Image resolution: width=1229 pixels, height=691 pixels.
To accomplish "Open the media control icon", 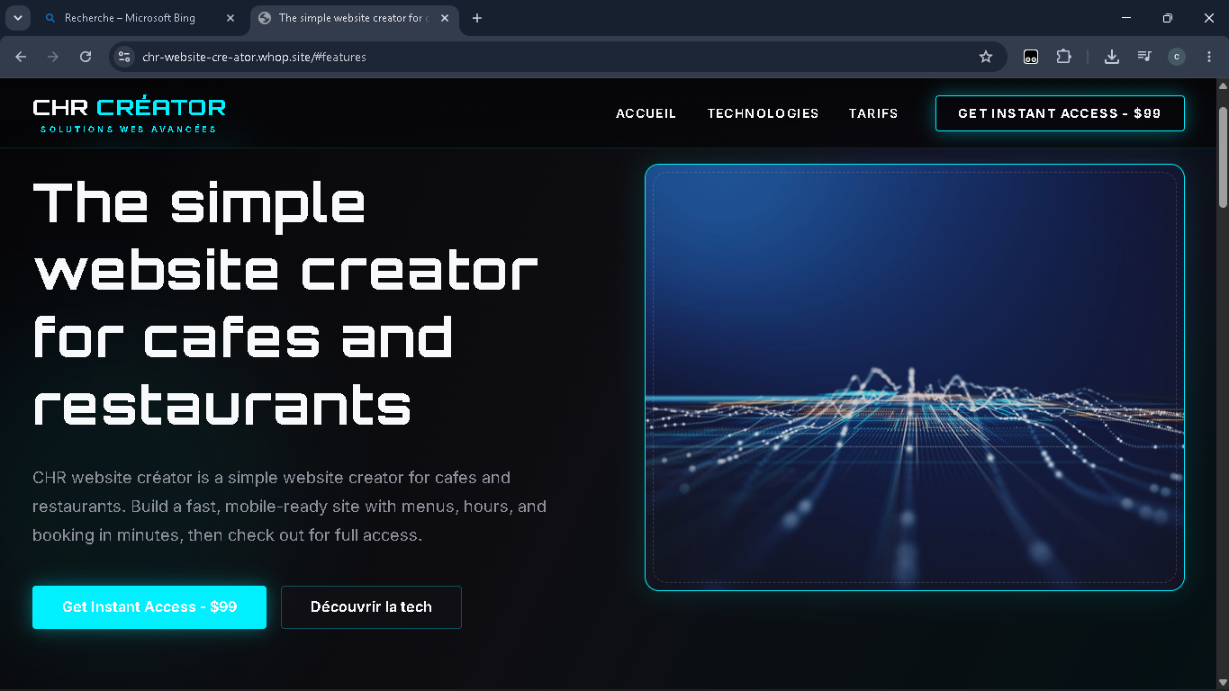I will pos(1144,57).
